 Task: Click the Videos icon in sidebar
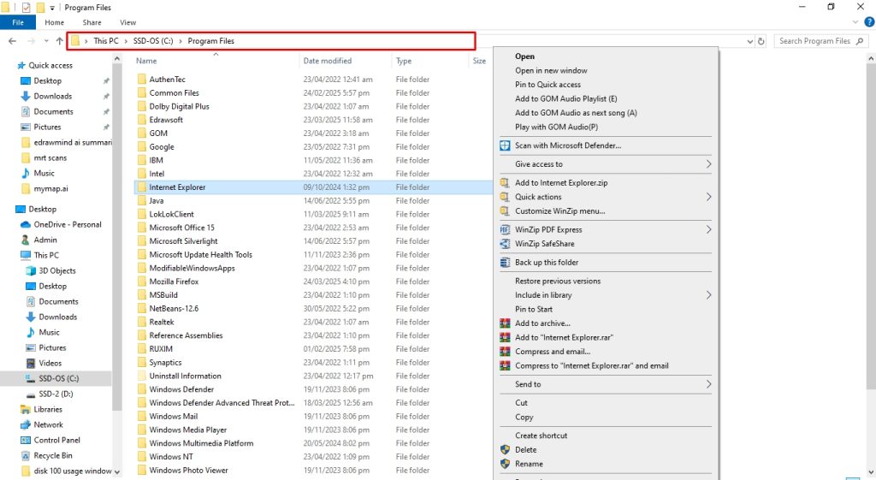click(31, 363)
